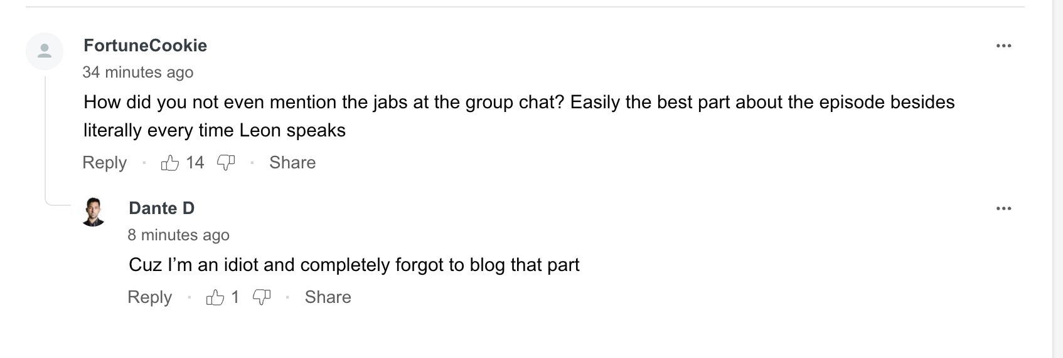
Task: Like Dante D's reply with thumbs up
Action: tap(215, 297)
